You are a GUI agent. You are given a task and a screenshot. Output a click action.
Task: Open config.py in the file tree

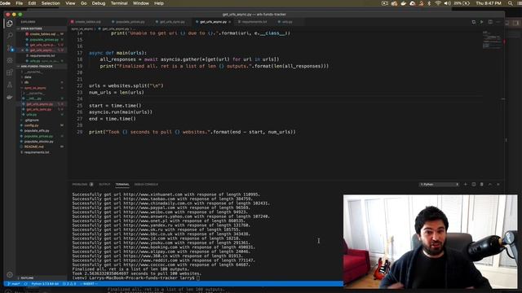tap(31, 125)
